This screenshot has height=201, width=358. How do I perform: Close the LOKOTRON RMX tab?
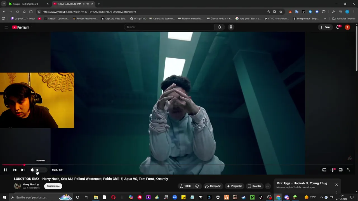[x=92, y=4]
